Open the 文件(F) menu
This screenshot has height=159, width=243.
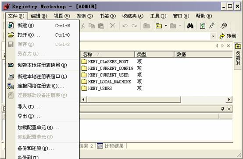(16, 16)
